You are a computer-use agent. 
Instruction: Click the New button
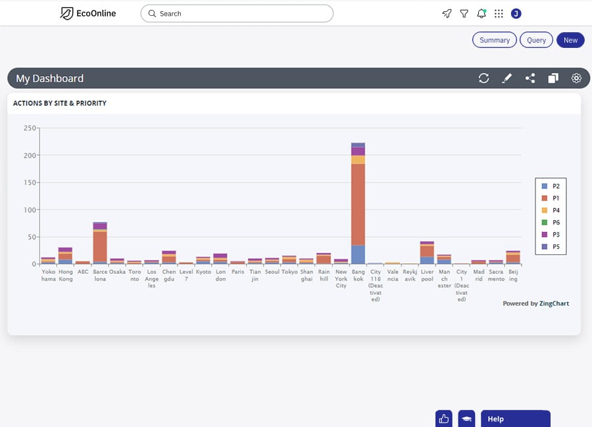(570, 40)
